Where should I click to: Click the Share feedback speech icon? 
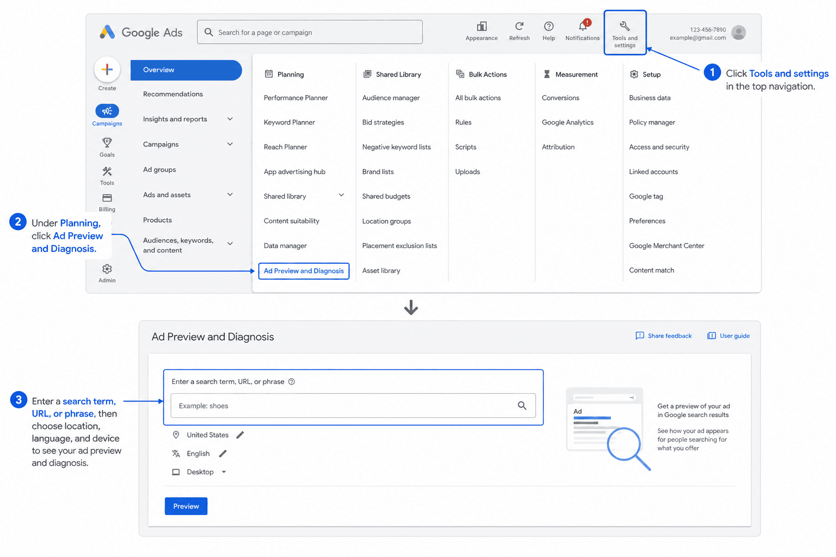pyautogui.click(x=640, y=336)
